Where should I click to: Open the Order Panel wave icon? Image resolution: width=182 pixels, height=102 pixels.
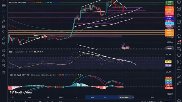(x=179, y=76)
